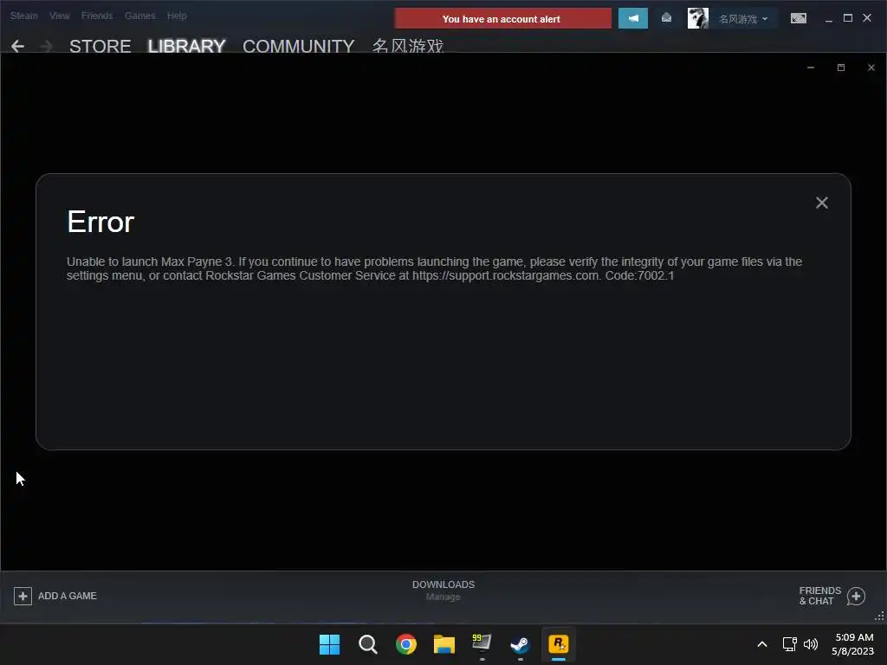
Task: Open taskbar Search
Action: [x=367, y=644]
